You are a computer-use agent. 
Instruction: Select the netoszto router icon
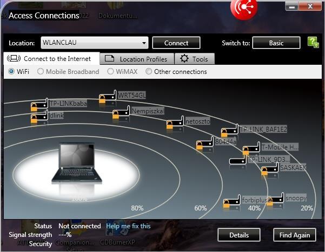175,122
